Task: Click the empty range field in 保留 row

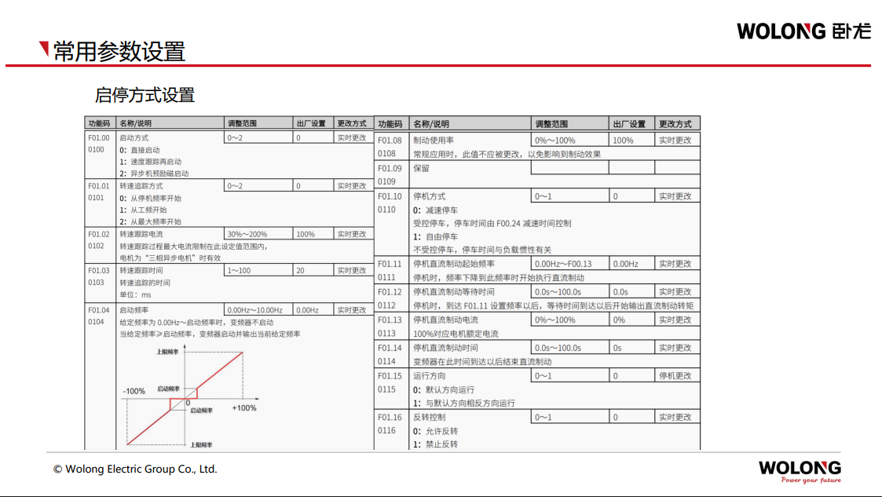Action: pos(569,168)
